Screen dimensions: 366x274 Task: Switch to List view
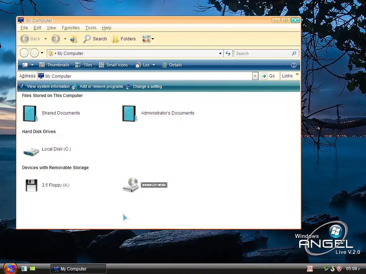[142, 65]
